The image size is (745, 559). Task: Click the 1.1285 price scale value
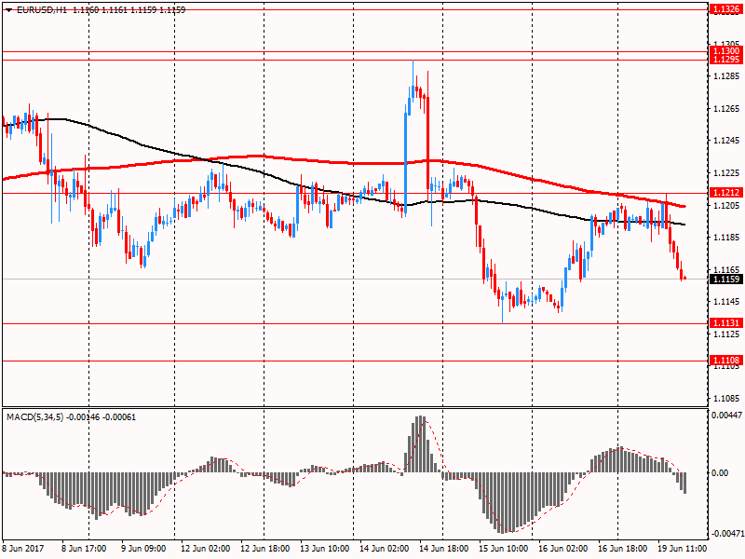tap(726, 76)
